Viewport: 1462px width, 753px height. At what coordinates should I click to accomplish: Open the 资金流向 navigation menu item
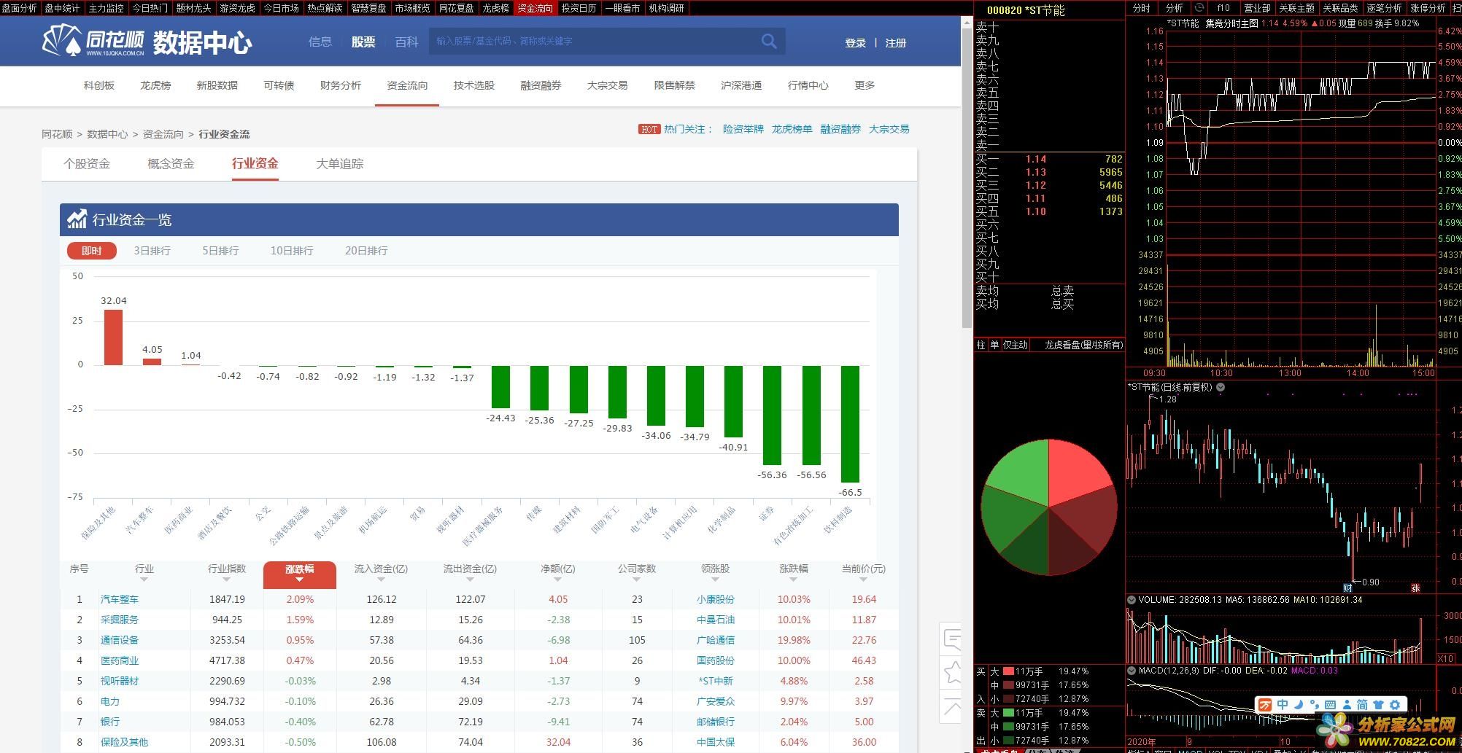(407, 85)
